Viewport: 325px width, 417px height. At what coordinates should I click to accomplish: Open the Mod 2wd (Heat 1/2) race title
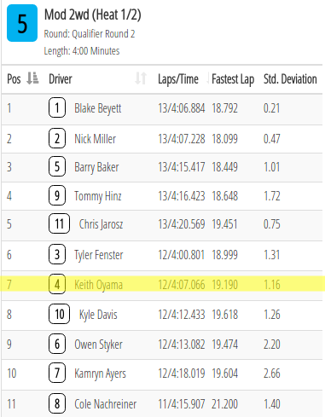(93, 14)
